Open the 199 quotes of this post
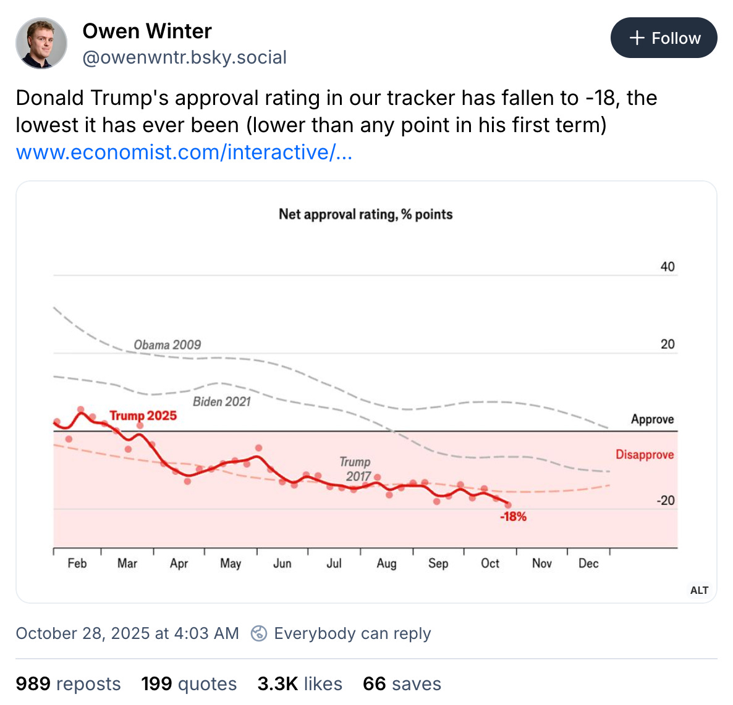733x705 pixels. click(188, 683)
